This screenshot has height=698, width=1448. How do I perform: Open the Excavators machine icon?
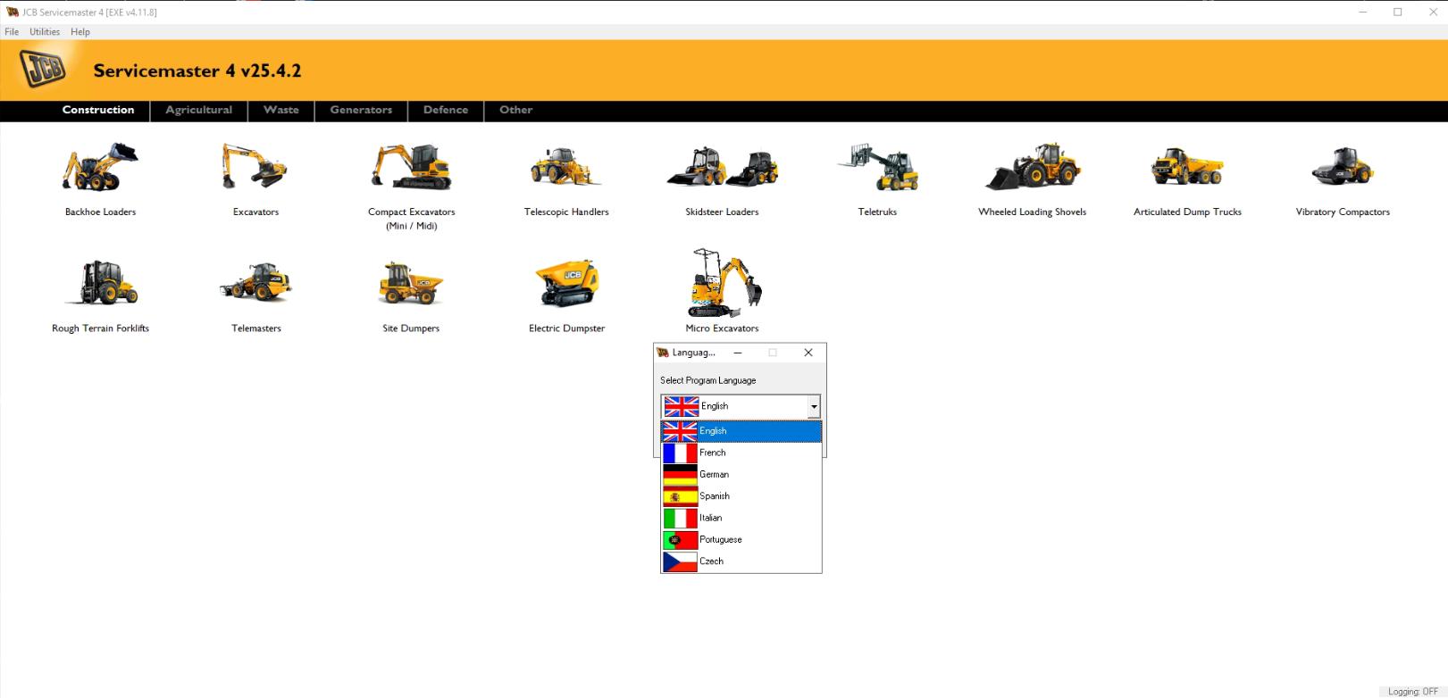(255, 168)
